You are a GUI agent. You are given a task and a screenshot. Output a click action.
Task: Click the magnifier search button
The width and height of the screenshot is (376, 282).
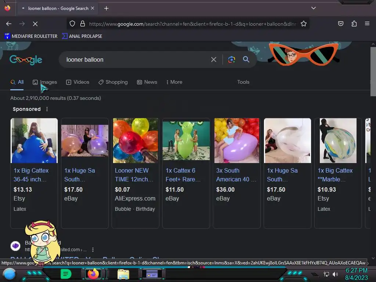246,59
